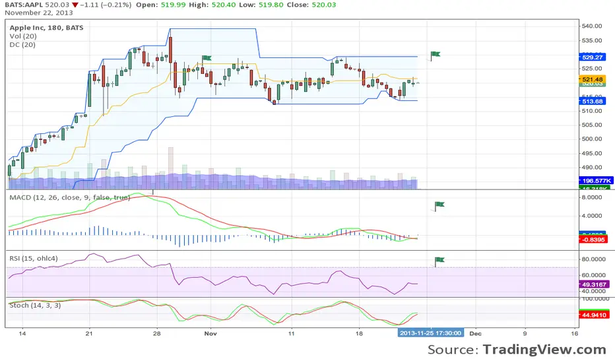The width and height of the screenshot is (615, 363).
Task: Select the DC (20) indicator label
Action: [x=22, y=45]
